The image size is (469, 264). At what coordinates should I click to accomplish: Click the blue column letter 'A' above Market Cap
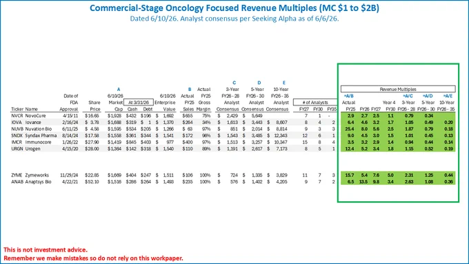coord(119,89)
